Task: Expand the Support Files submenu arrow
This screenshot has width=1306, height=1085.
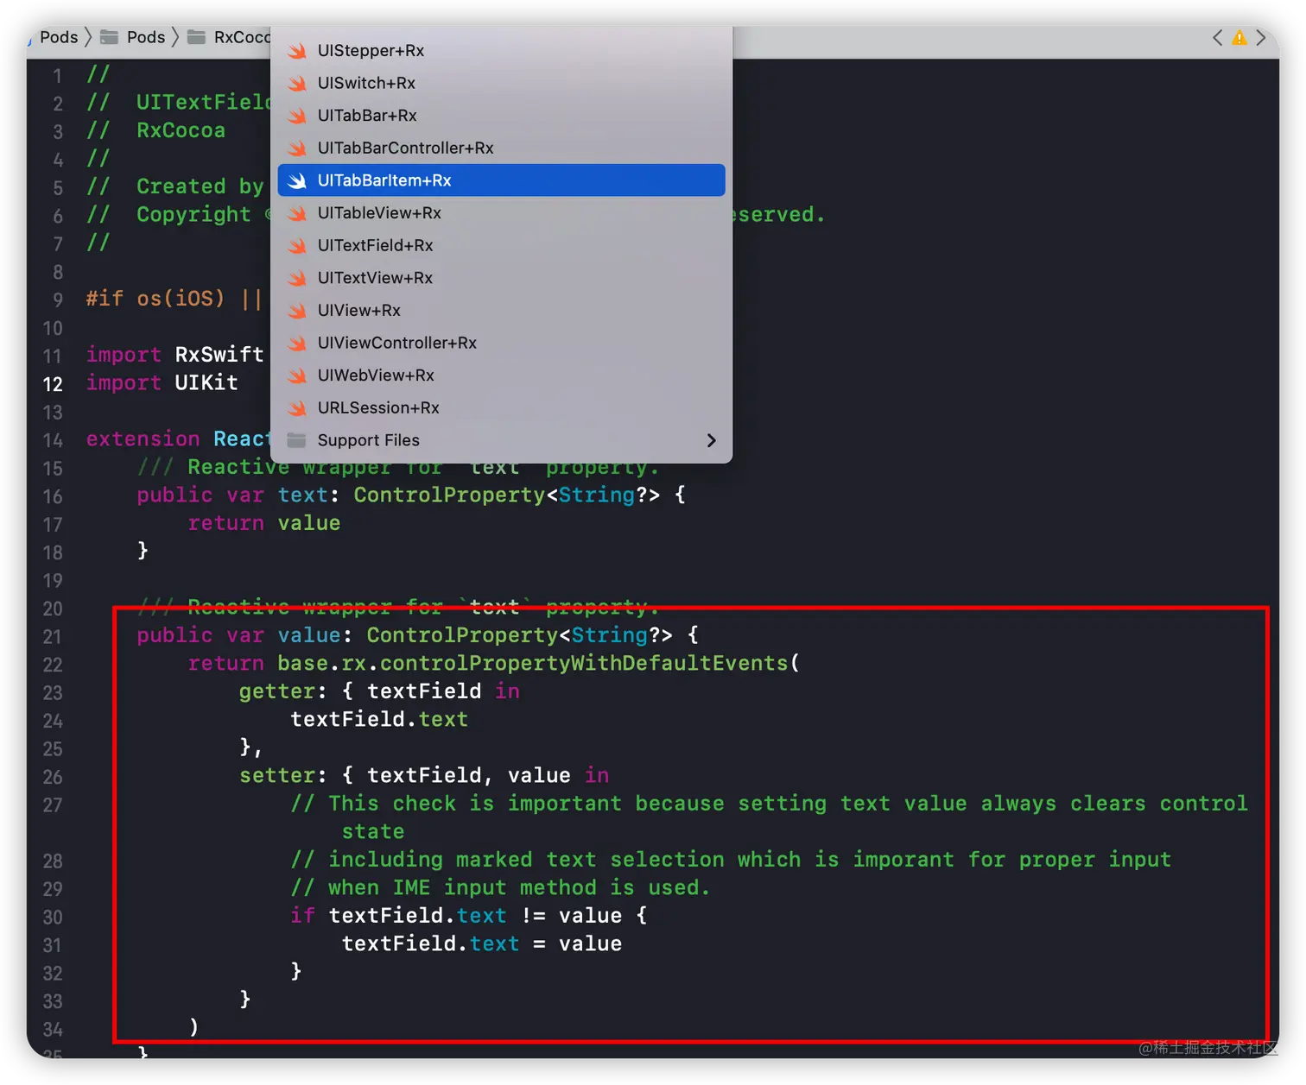Action: tap(711, 440)
